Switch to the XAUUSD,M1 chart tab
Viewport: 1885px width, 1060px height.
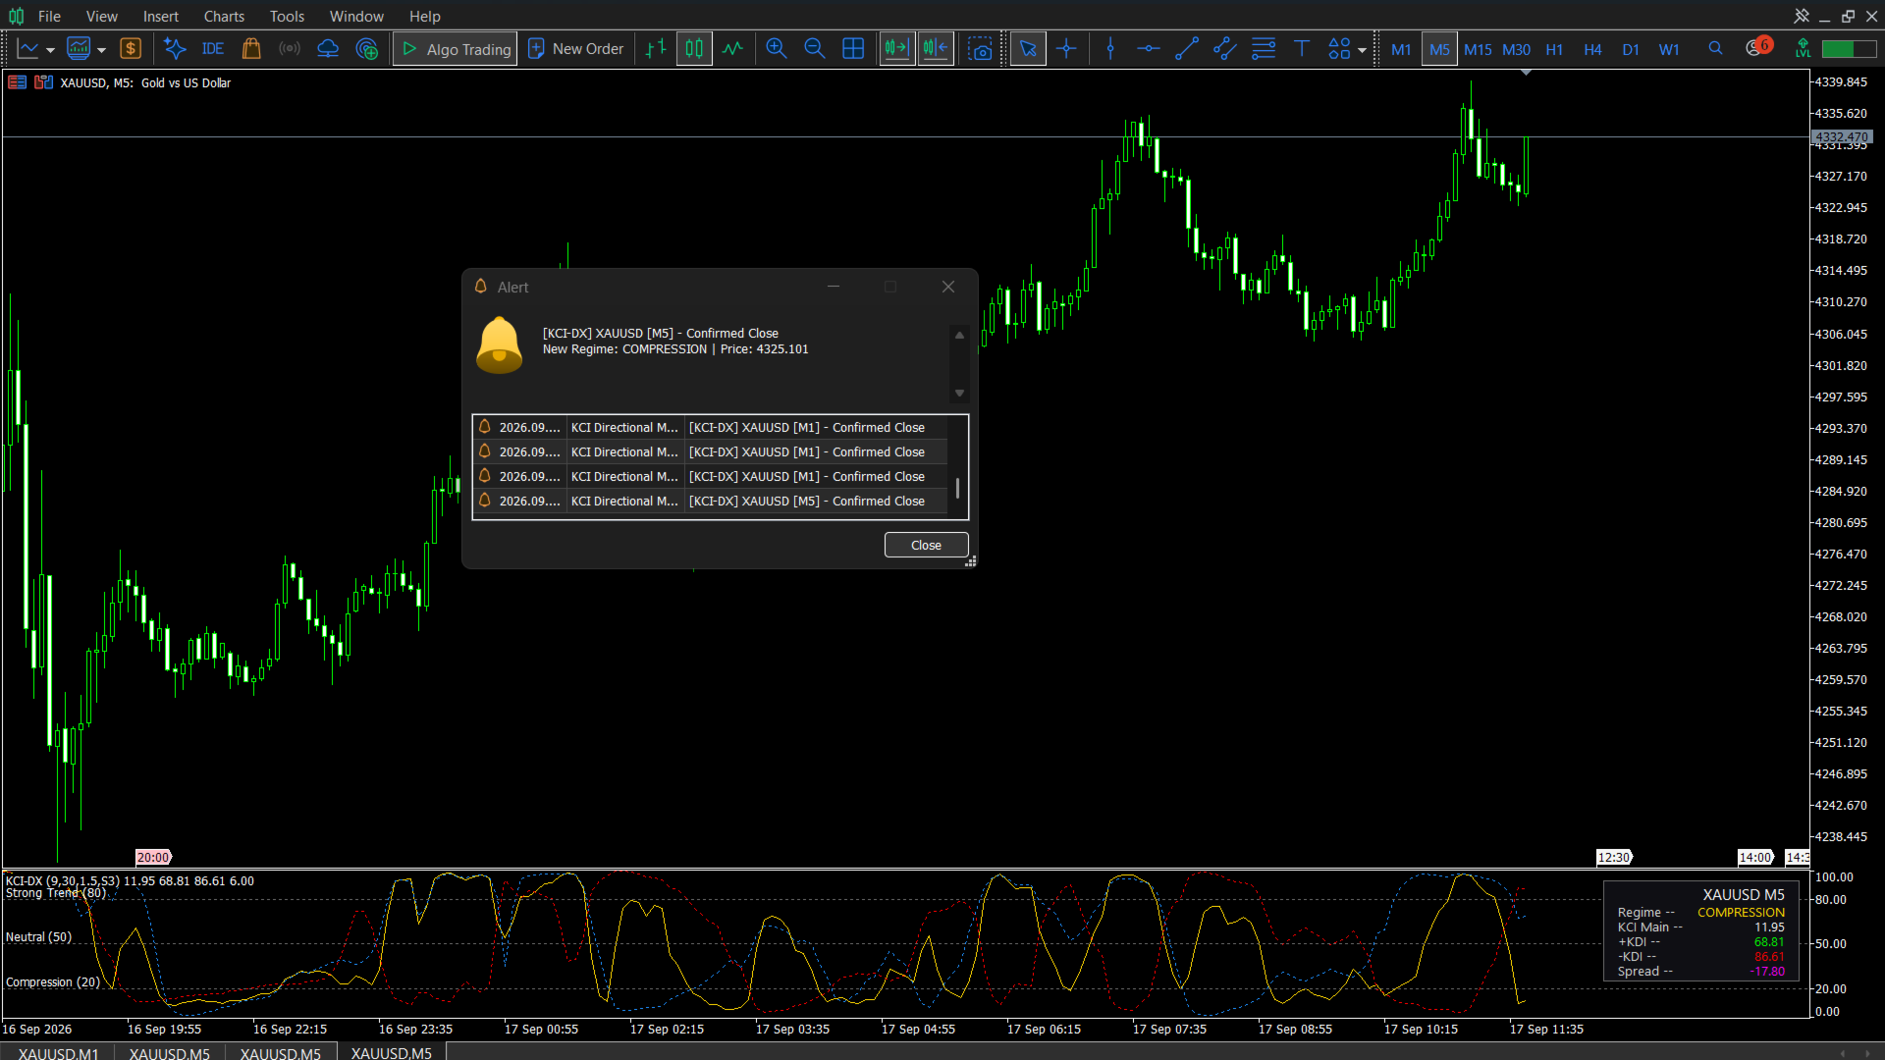[58, 1052]
